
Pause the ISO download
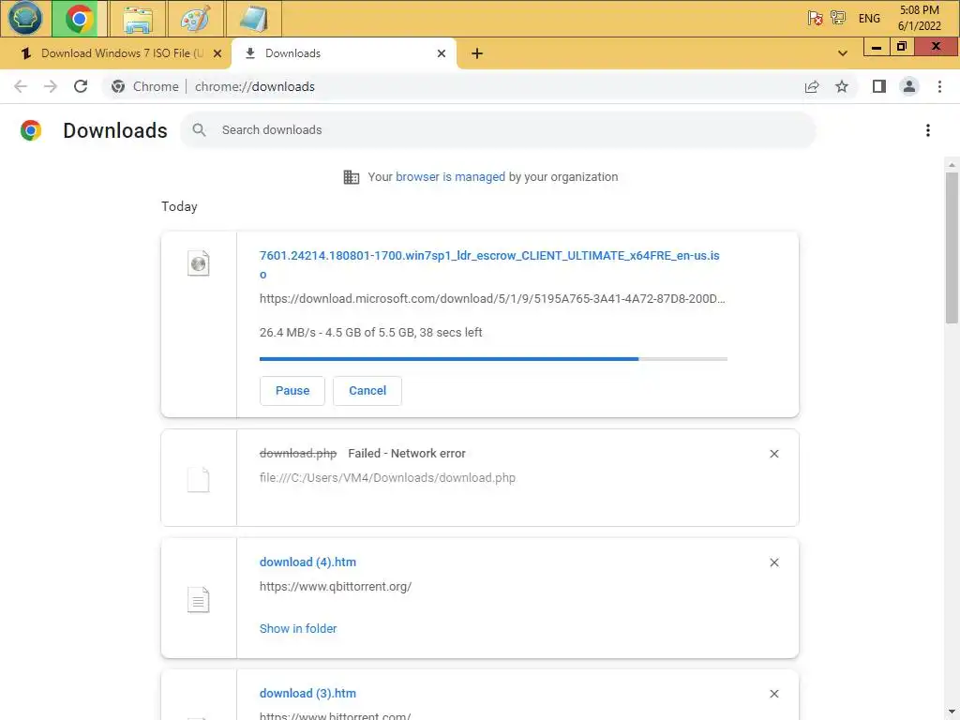[x=292, y=391]
